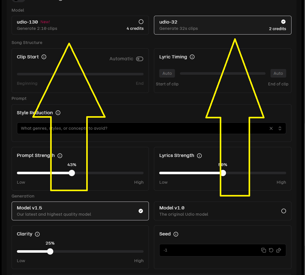This screenshot has height=275, width=305.
Task: Open the Clip Start info tooltip icon
Action: click(44, 57)
